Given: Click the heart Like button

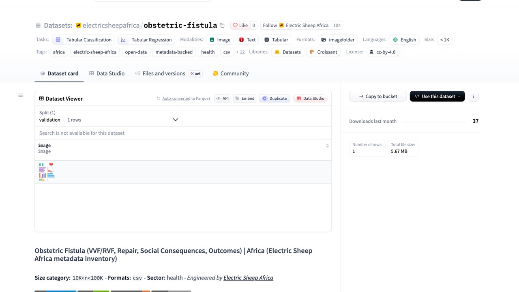Looking at the screenshot, I should coord(240,25).
